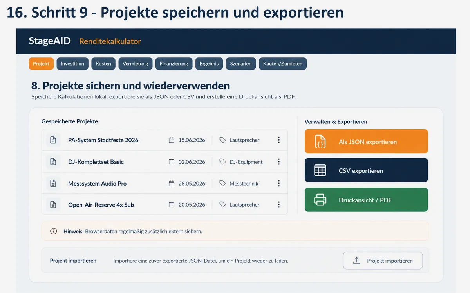The image size is (470, 293).
Task: Click tag icon in Open-Air-Reserve row
Action: point(222,205)
